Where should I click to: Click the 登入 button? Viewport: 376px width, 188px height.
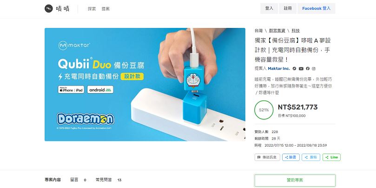pos(269,8)
